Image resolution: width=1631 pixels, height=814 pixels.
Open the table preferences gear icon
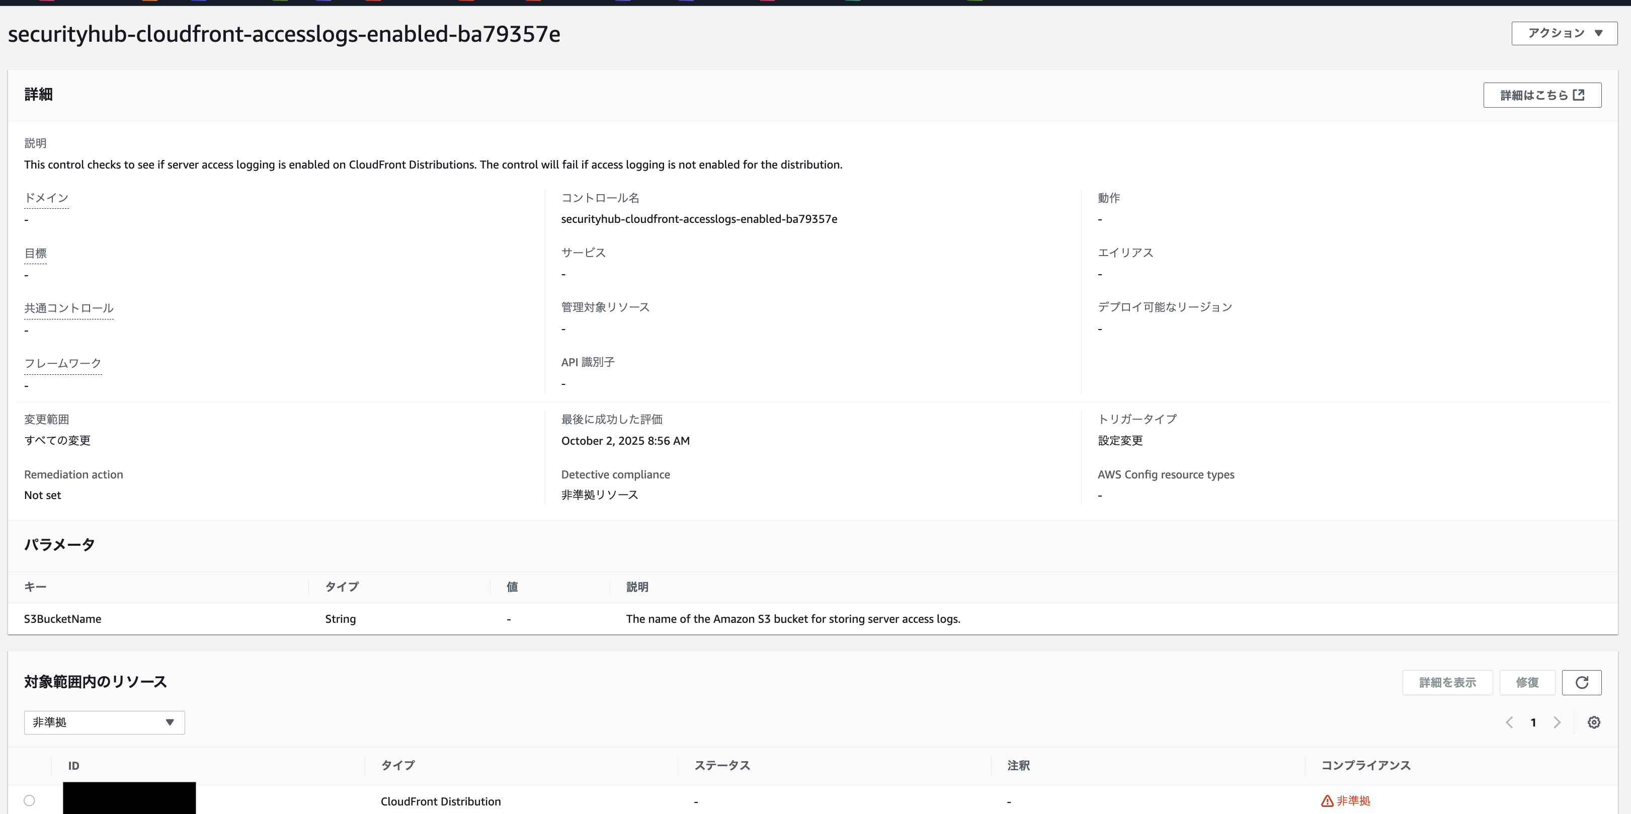1594,722
